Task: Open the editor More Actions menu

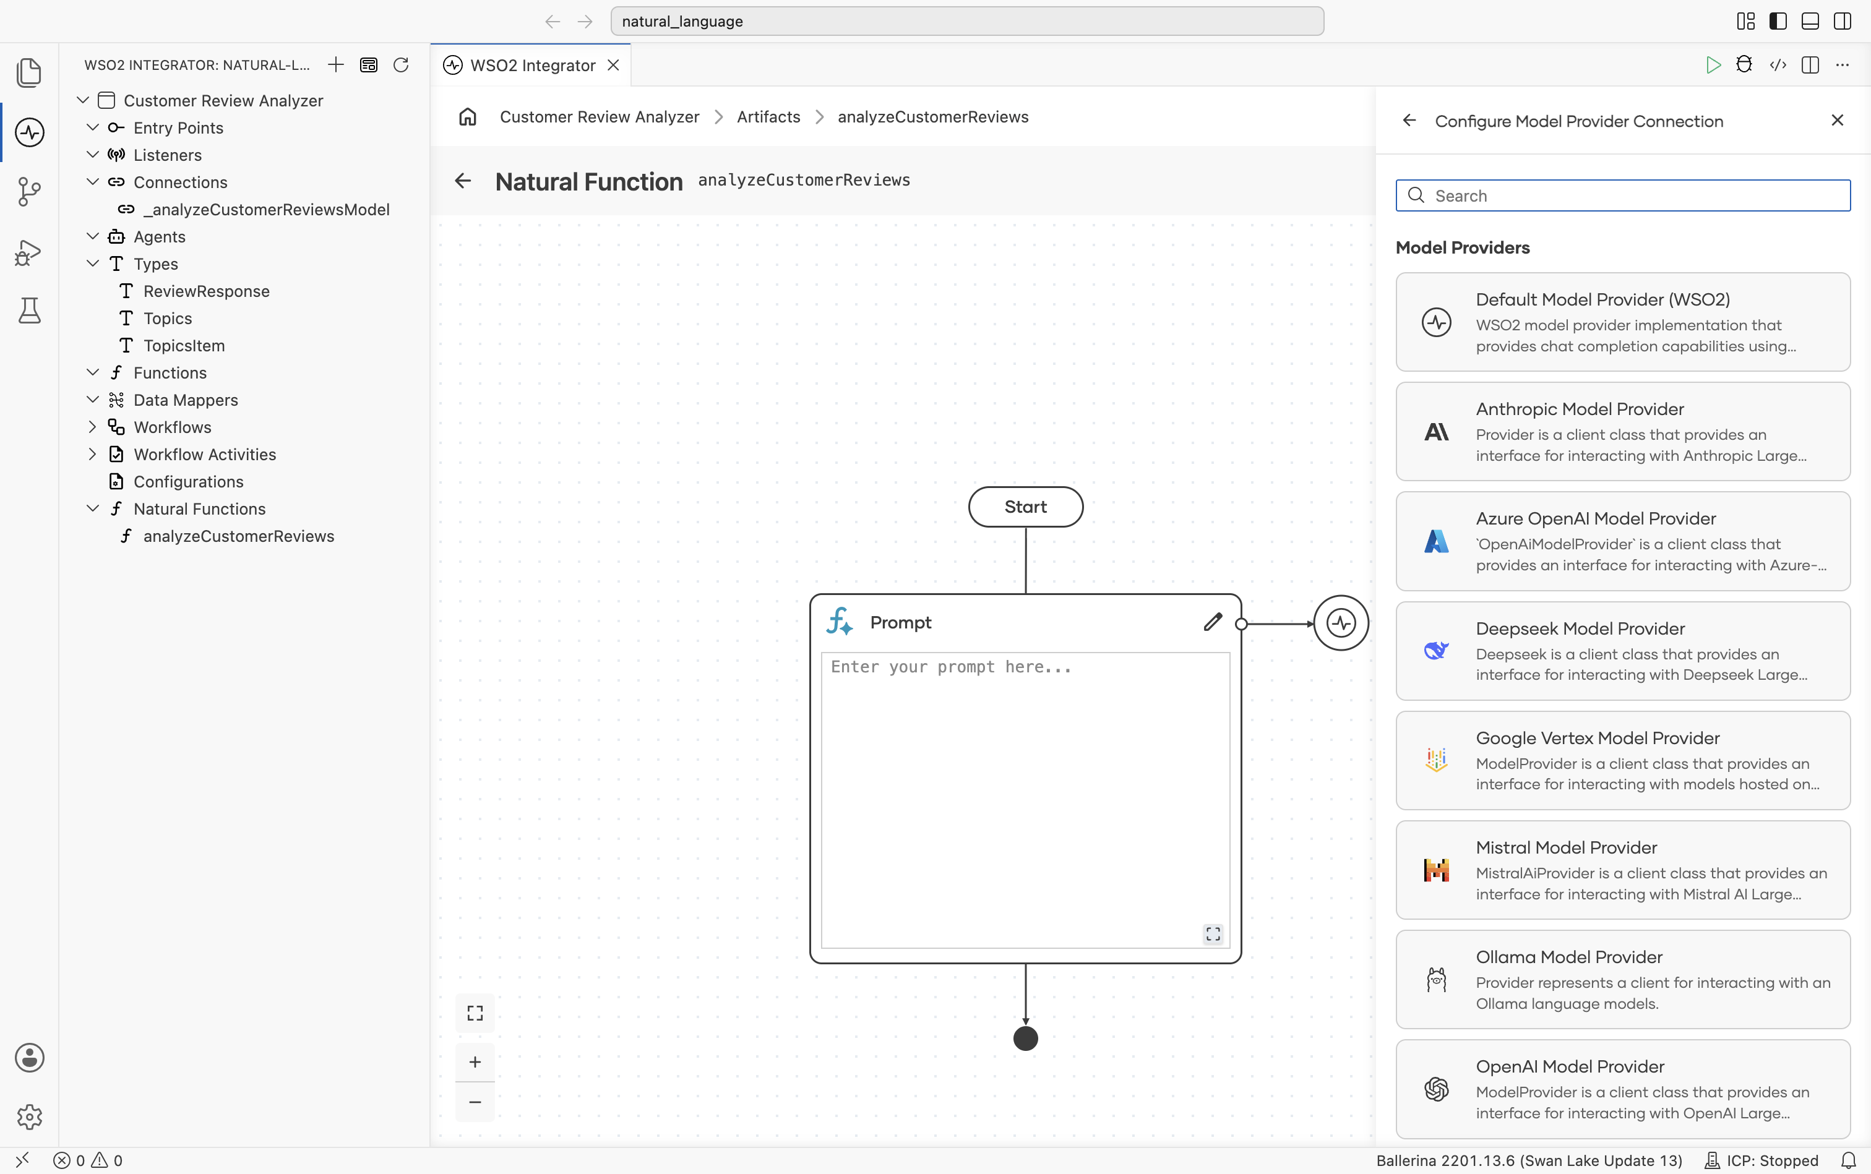Action: click(1843, 65)
